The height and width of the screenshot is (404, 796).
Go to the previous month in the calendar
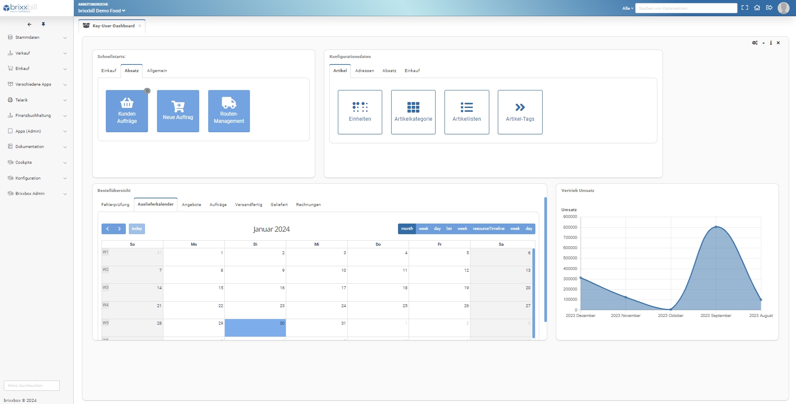click(x=107, y=229)
